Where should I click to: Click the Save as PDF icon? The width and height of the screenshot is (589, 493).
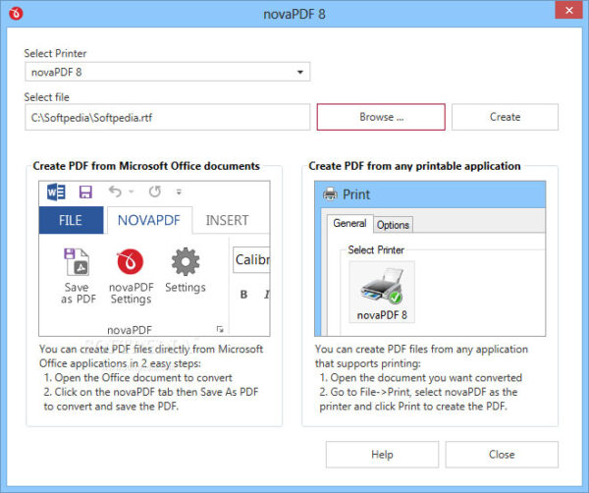coord(79,263)
